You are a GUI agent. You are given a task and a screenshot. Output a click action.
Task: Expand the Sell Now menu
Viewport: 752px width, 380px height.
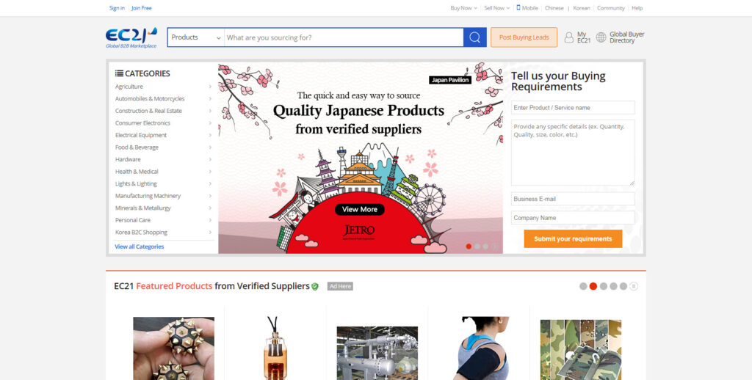coord(497,8)
